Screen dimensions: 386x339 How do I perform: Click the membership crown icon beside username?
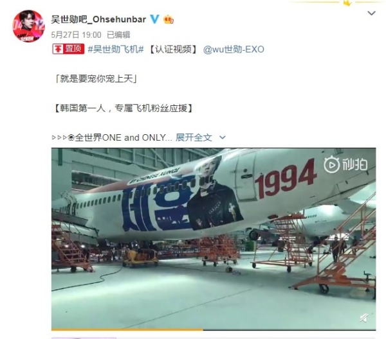coord(169,19)
